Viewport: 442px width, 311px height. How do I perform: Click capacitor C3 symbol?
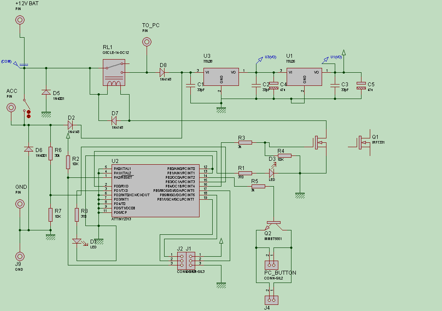point(335,85)
